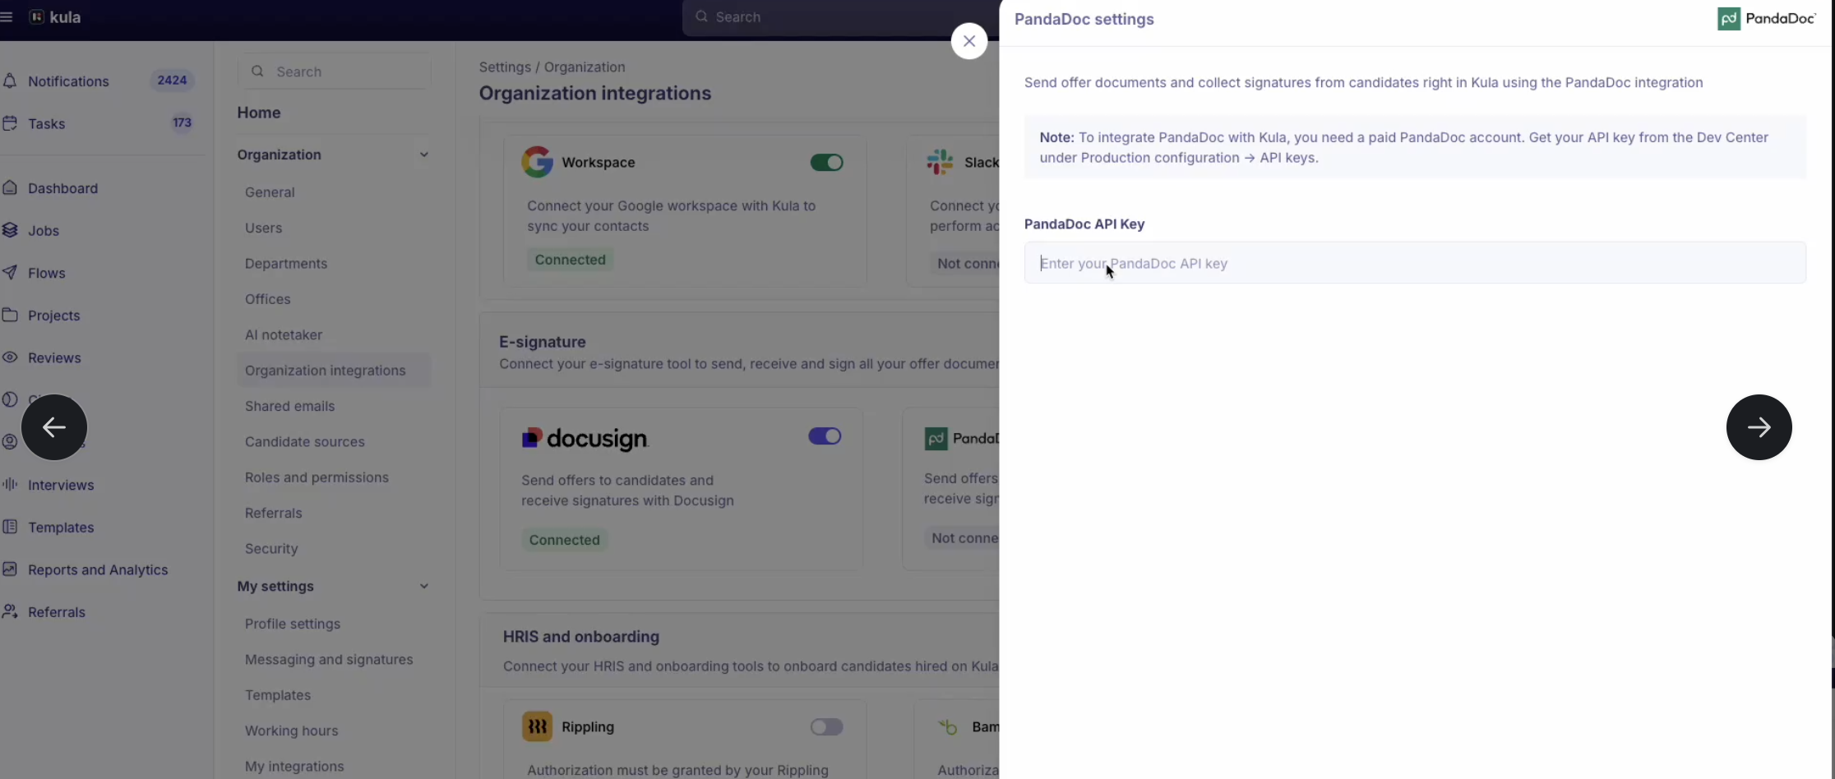Click the Settings breadcrumb link
The image size is (1835, 779).
click(505, 67)
